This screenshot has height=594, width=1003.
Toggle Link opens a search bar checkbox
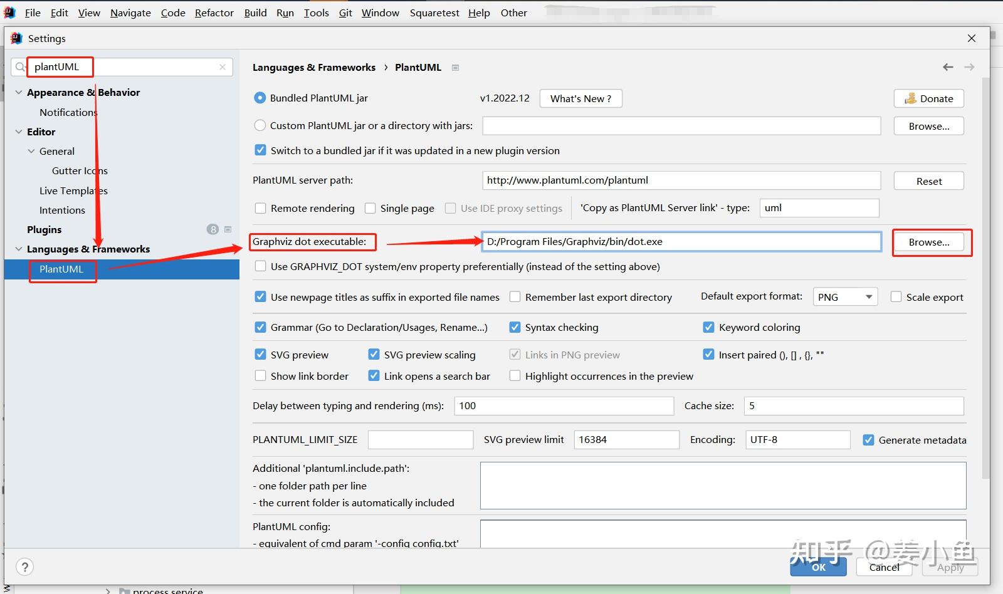coord(374,376)
